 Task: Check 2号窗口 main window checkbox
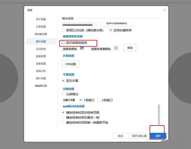pos(99,100)
